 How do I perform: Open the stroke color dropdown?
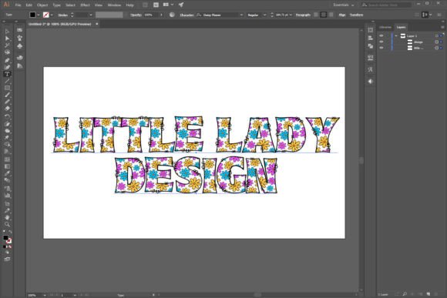[52, 15]
